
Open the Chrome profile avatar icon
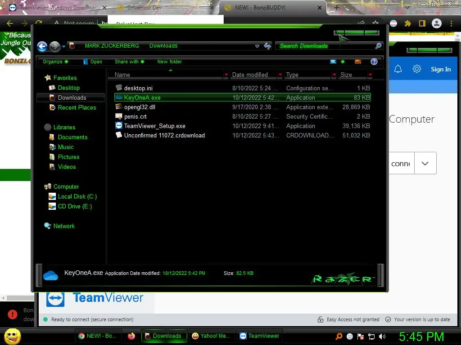pyautogui.click(x=437, y=23)
